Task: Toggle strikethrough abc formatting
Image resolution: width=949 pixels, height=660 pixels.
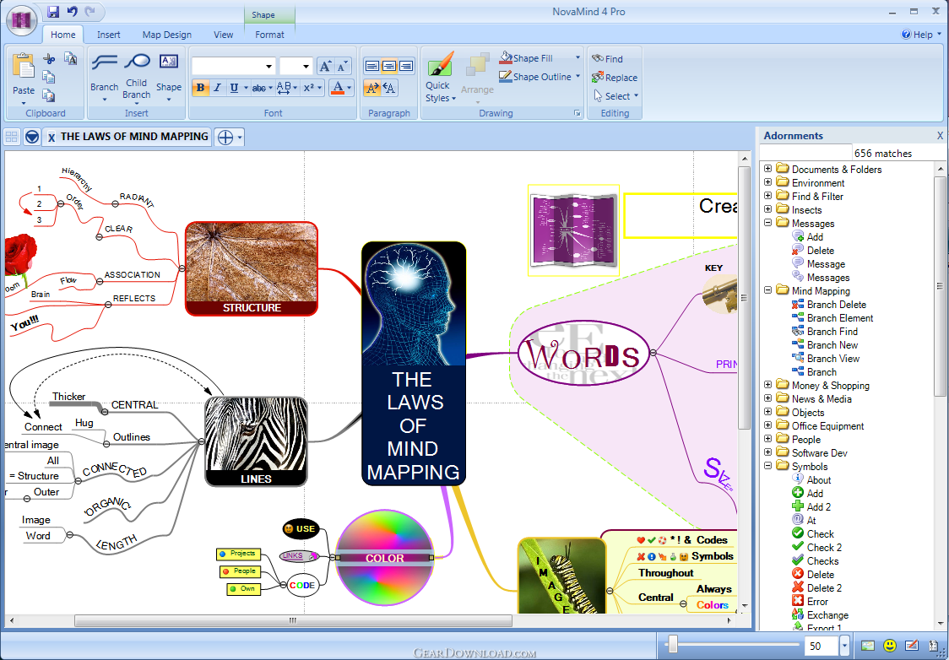Action: tap(258, 88)
